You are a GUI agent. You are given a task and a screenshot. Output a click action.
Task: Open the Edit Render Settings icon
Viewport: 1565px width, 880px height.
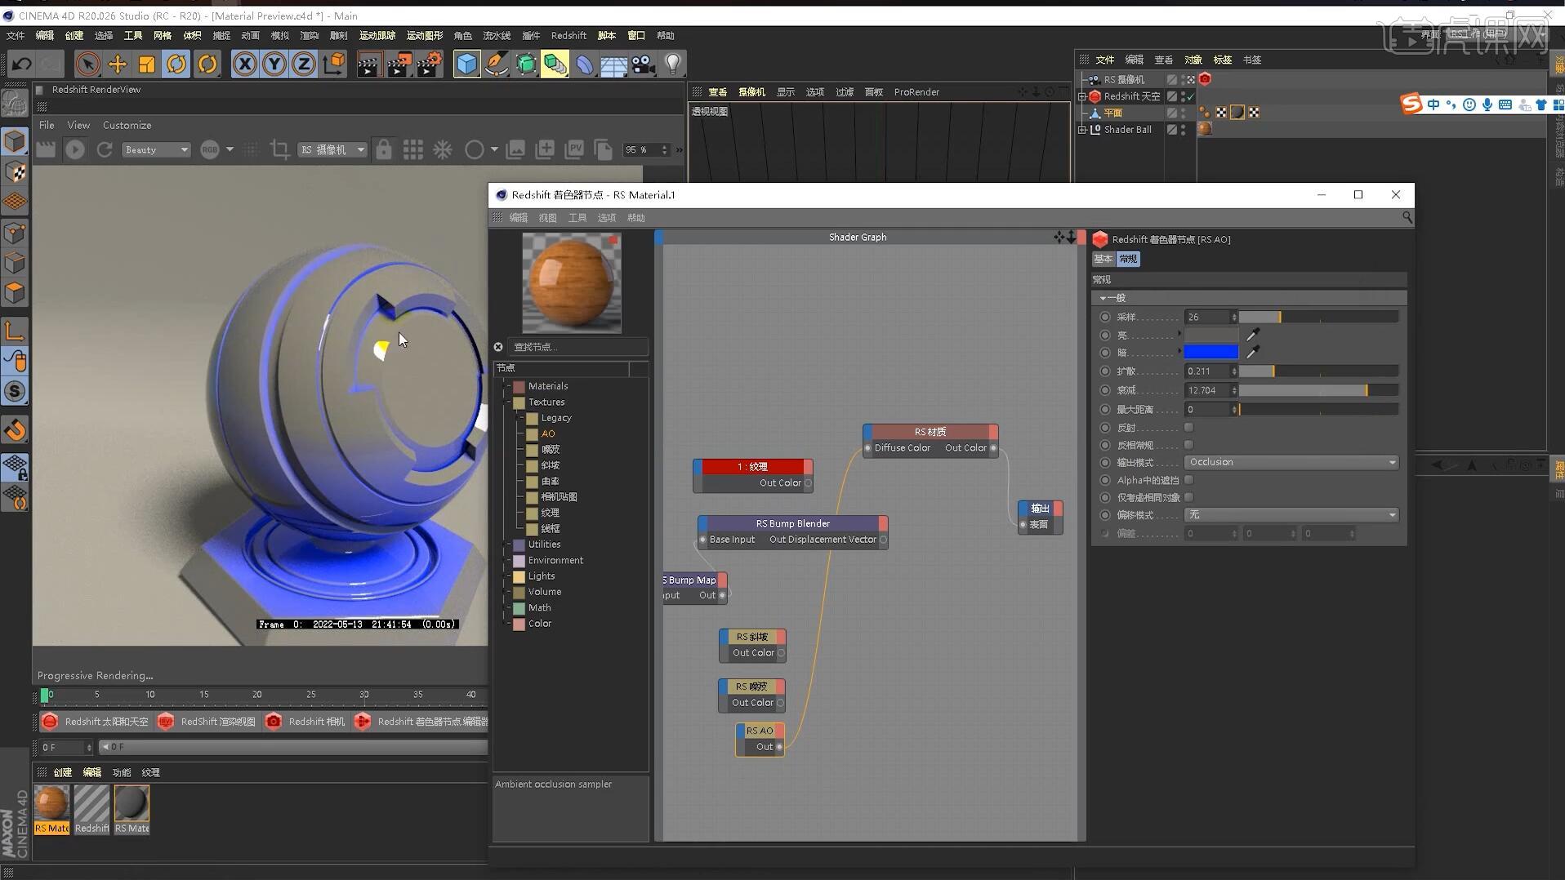[x=430, y=64]
